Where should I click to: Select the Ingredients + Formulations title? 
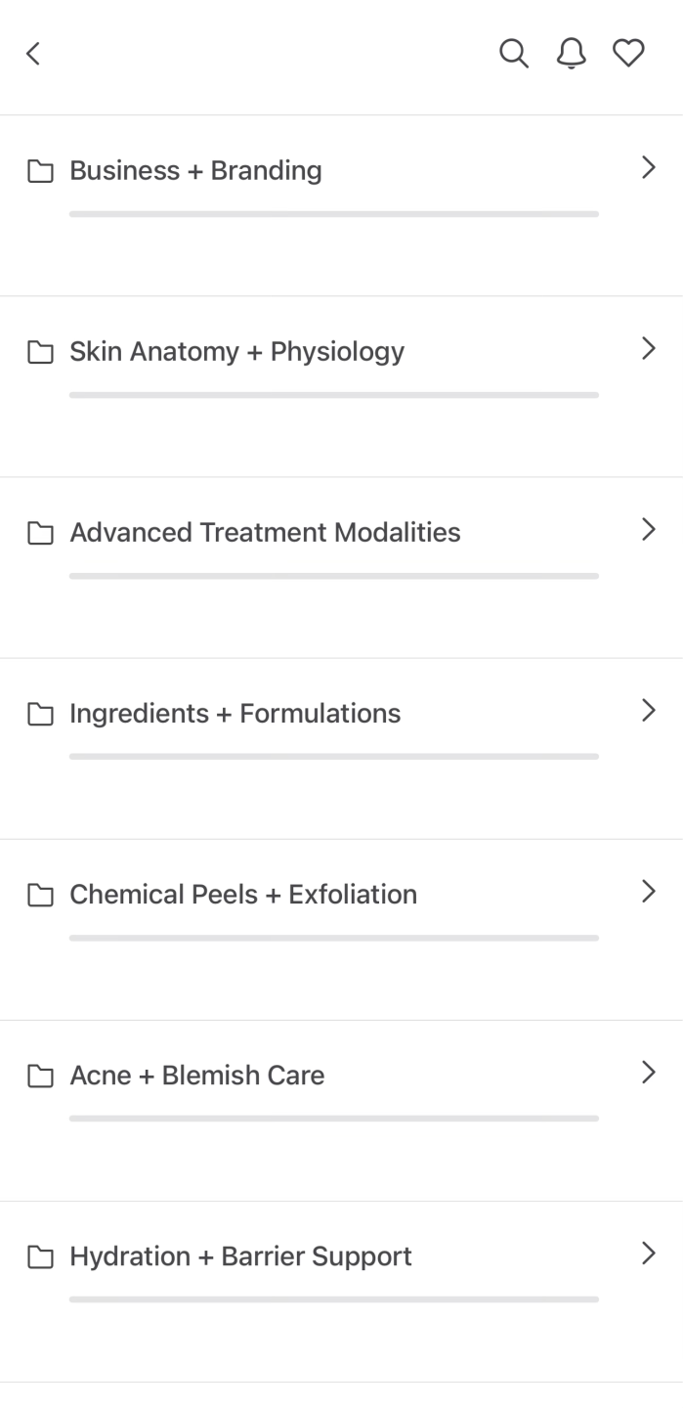(x=235, y=714)
